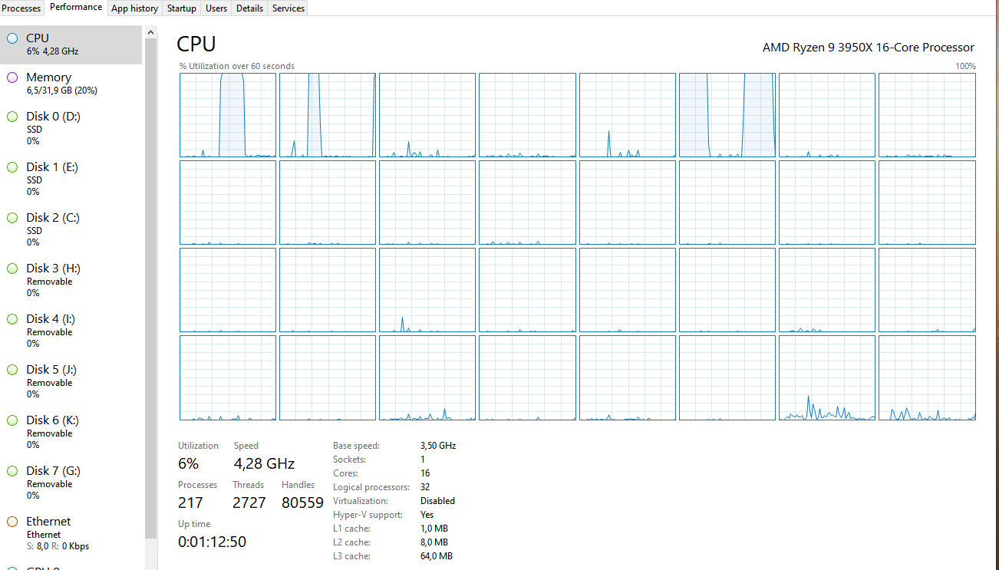Click the sidebar scrollbar up arrow

[150, 32]
